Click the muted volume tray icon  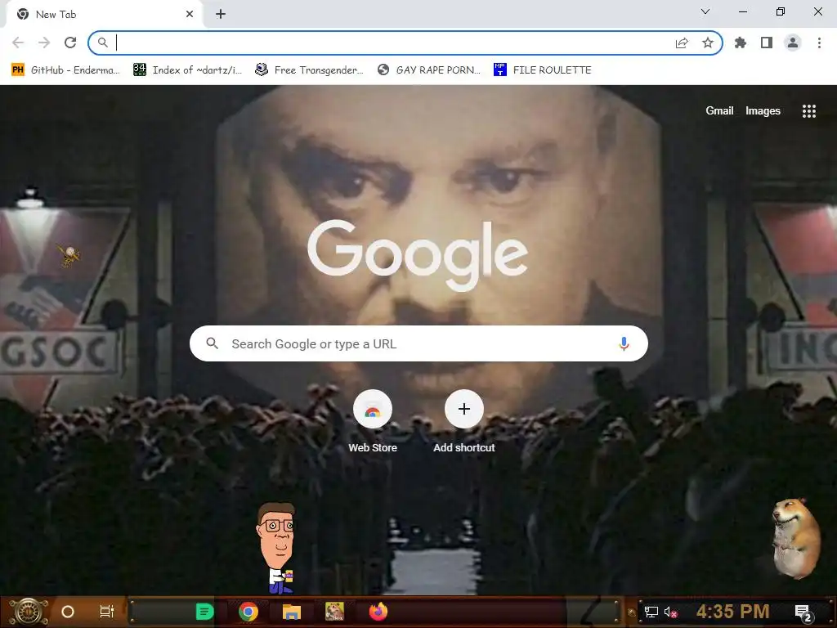(x=670, y=612)
